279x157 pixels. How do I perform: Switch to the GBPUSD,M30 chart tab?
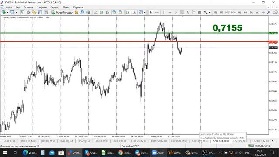pos(179,141)
